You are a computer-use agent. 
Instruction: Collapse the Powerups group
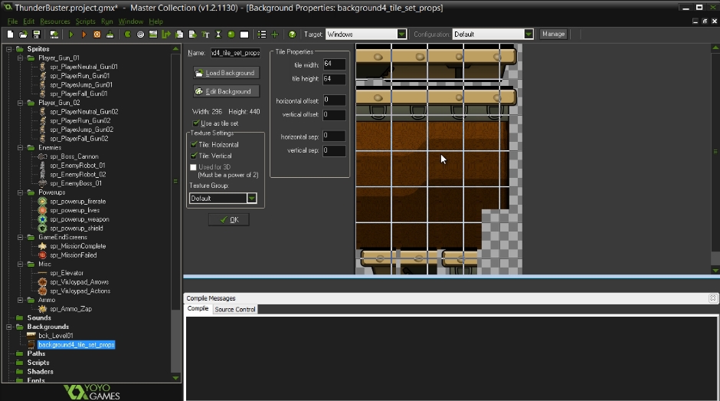point(20,192)
